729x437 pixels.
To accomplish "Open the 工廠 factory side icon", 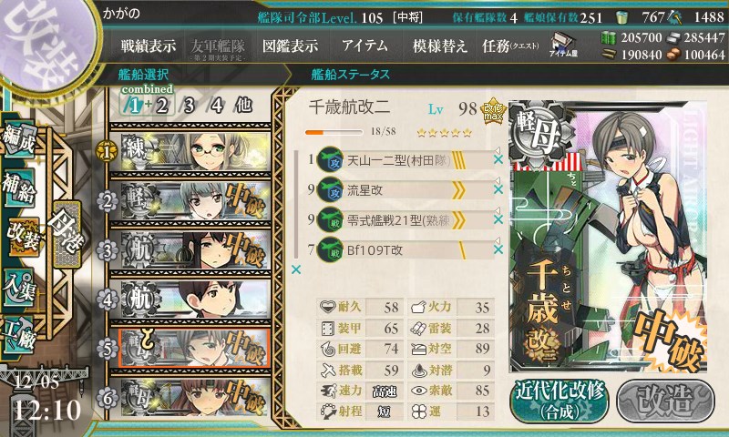I will [x=19, y=334].
